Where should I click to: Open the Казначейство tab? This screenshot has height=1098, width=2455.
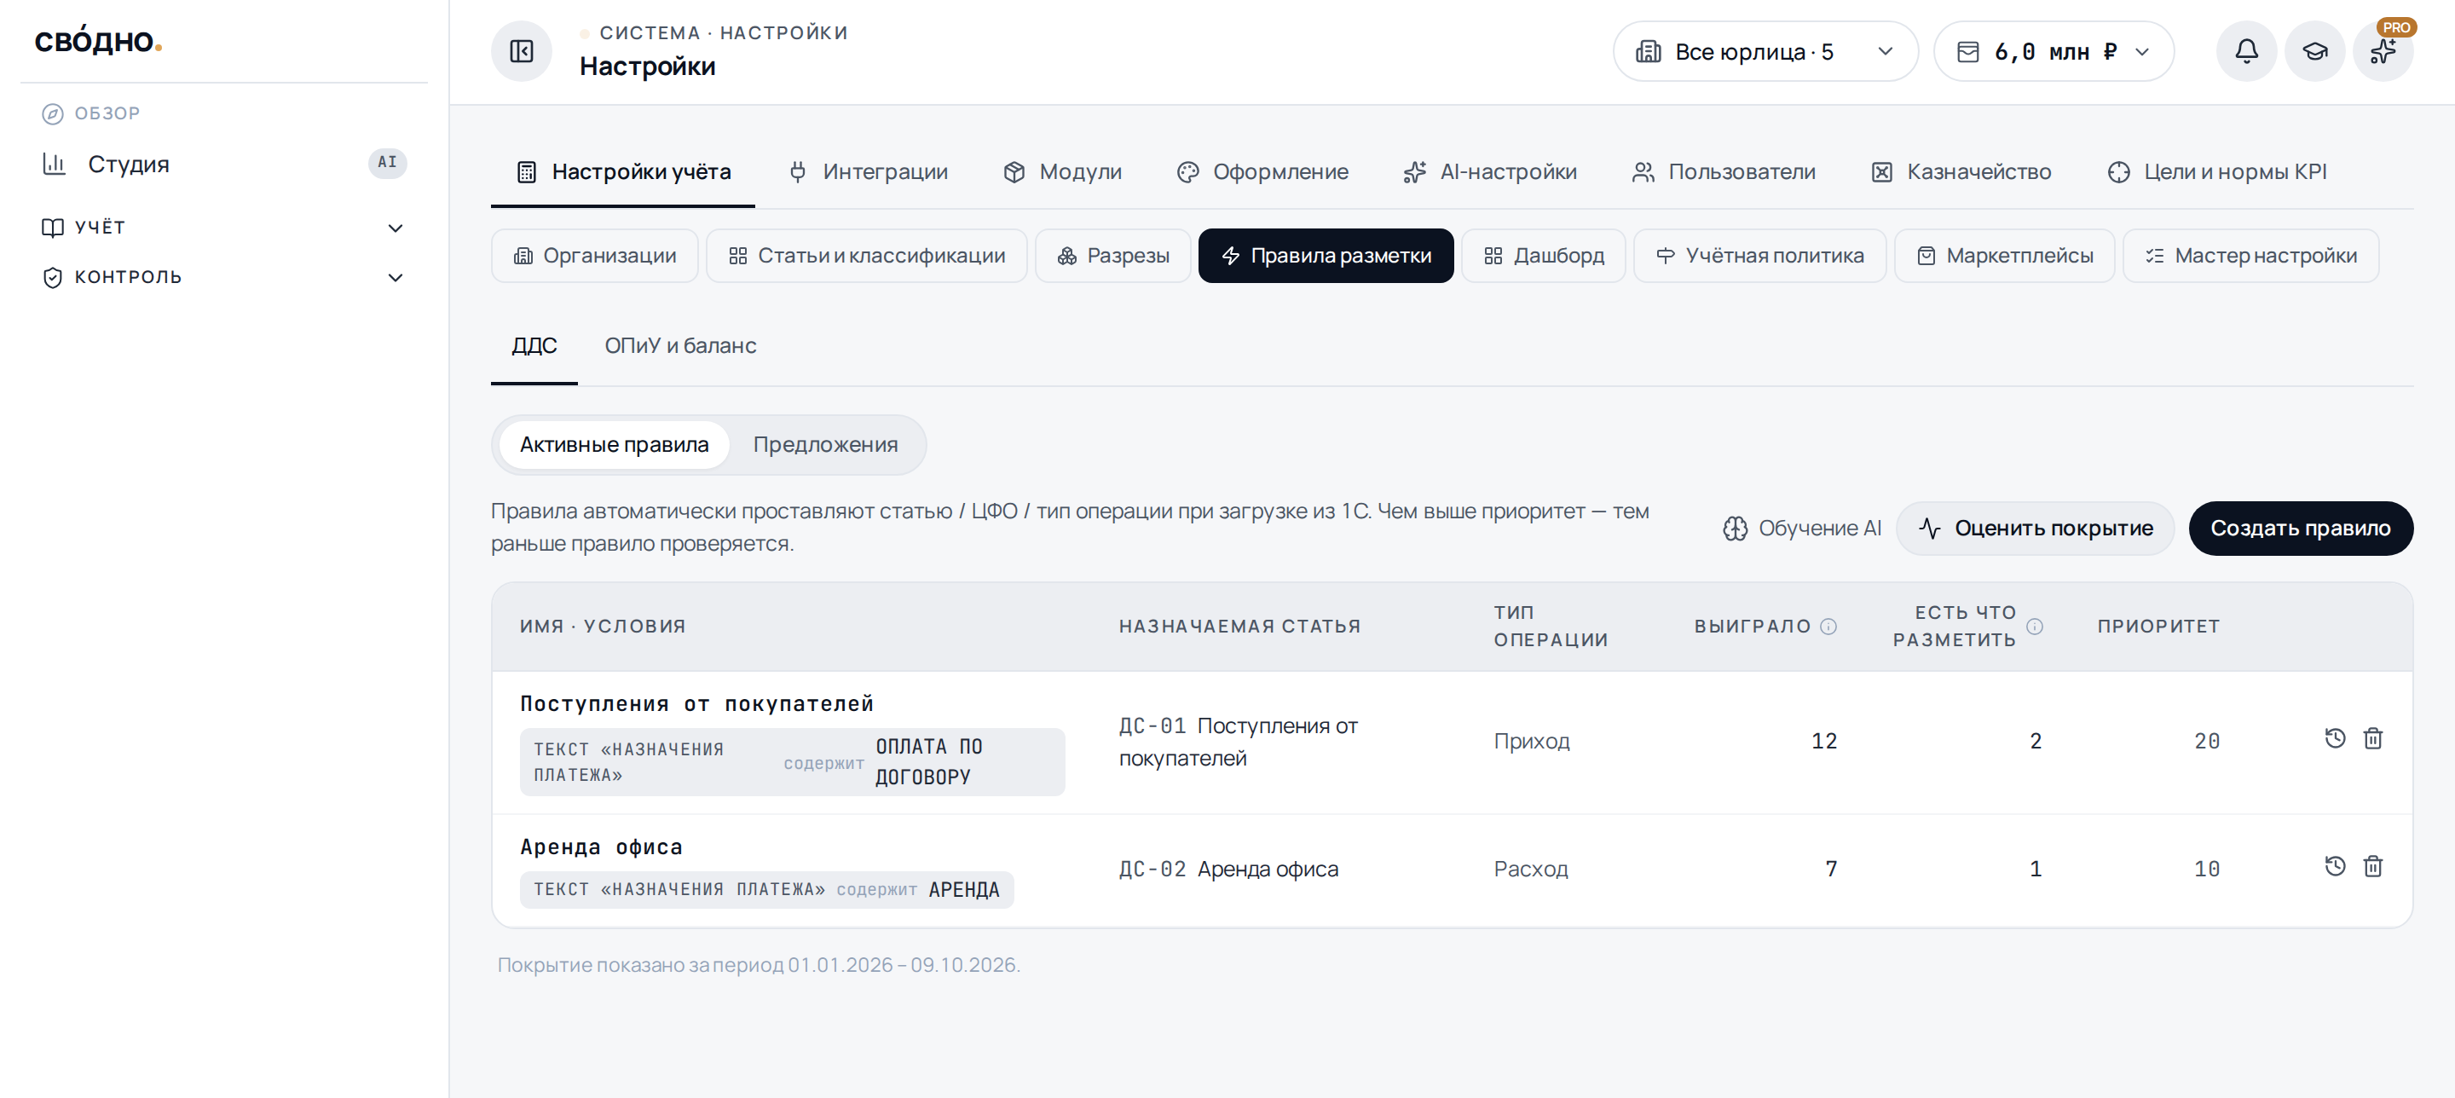[1961, 172]
